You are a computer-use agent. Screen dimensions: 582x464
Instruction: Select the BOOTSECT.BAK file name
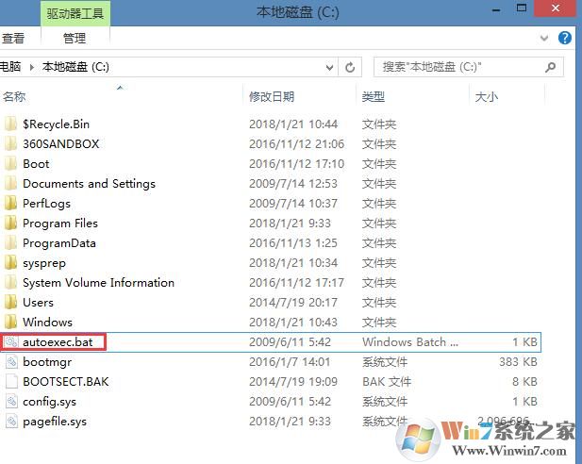[66, 382]
